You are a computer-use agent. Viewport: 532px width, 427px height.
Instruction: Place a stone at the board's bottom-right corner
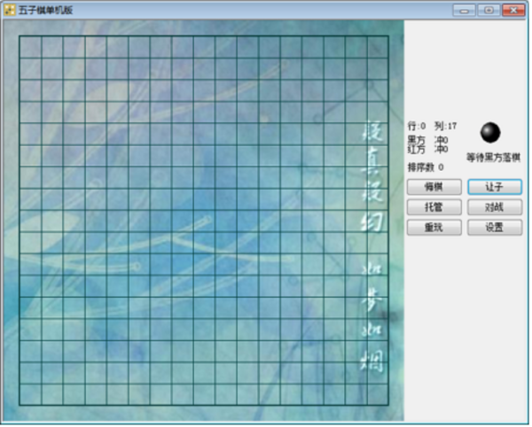(x=388, y=405)
